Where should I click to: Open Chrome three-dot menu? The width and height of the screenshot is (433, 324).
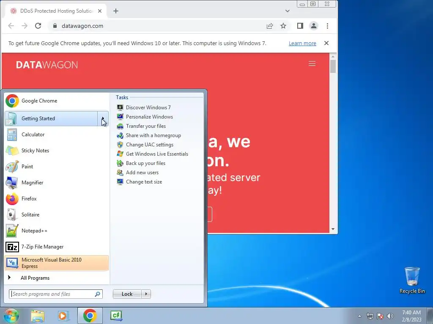point(328,26)
